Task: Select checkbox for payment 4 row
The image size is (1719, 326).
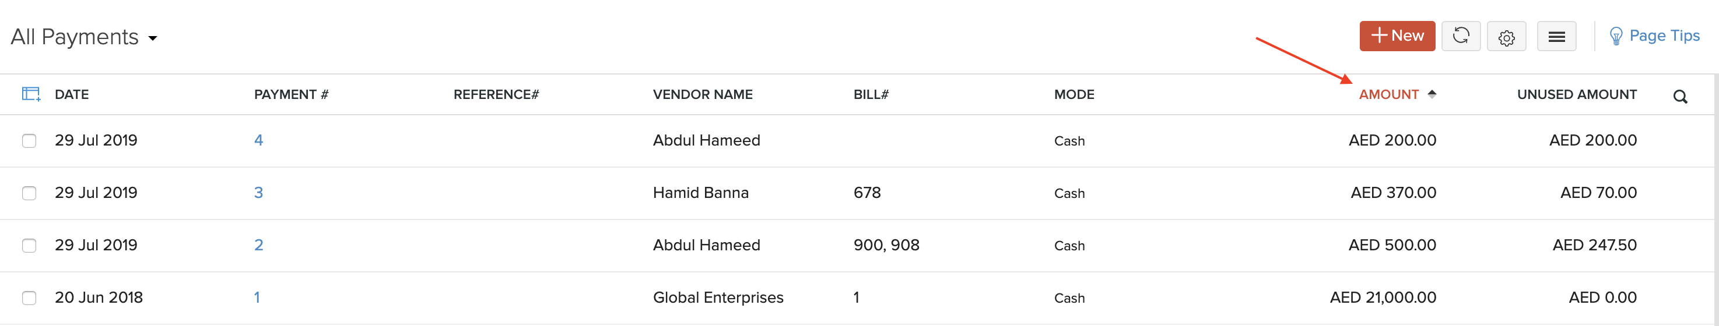Action: click(x=29, y=141)
